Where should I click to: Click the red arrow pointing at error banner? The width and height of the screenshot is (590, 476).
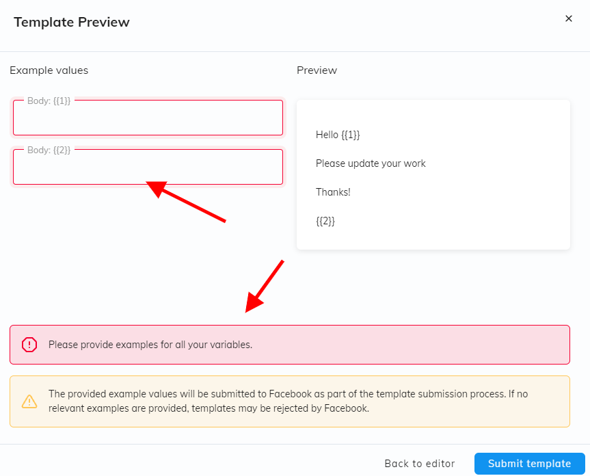coord(265,285)
